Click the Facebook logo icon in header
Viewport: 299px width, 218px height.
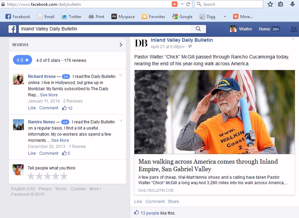click(x=12, y=29)
